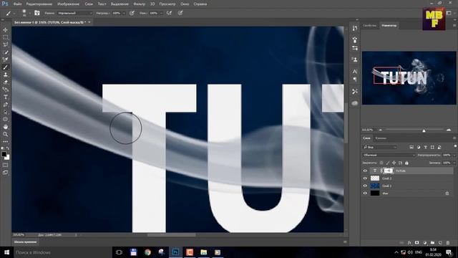458x258 pixels.
Task: Filter layers by adjustment type icon
Action: (418, 147)
